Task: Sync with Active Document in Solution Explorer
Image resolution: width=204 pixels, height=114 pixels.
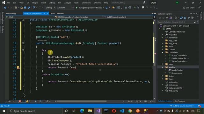Action: click(x=181, y=18)
